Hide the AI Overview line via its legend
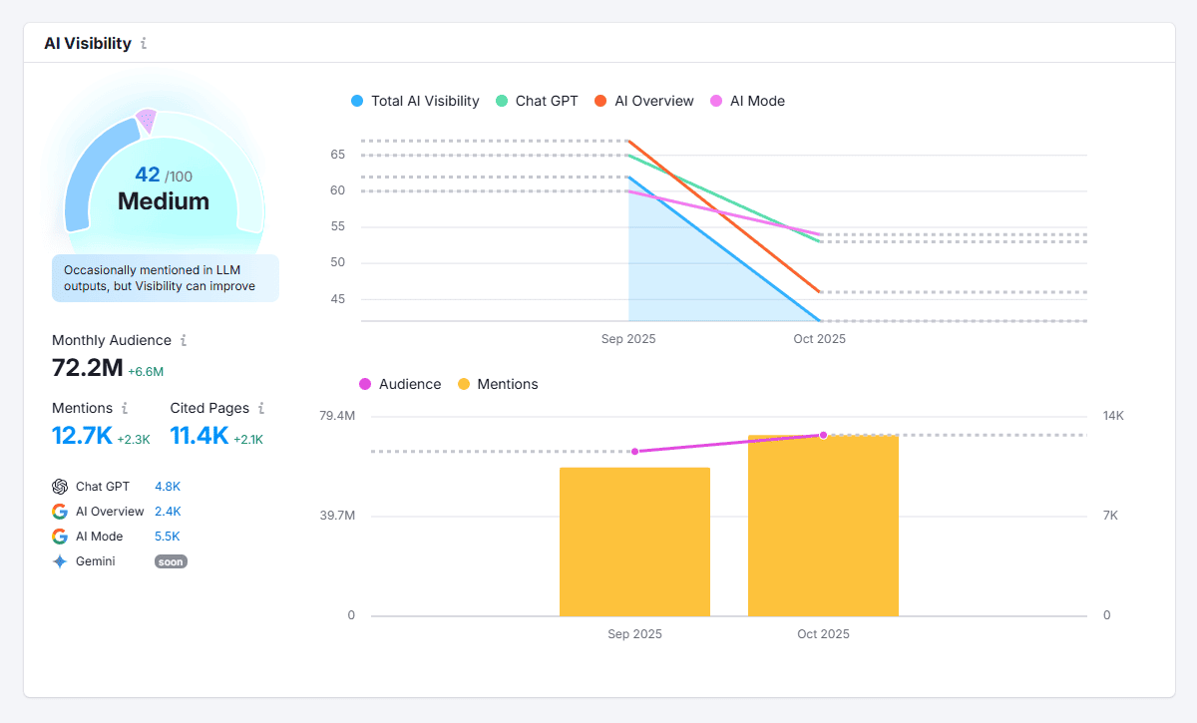The image size is (1197, 723). pos(643,101)
